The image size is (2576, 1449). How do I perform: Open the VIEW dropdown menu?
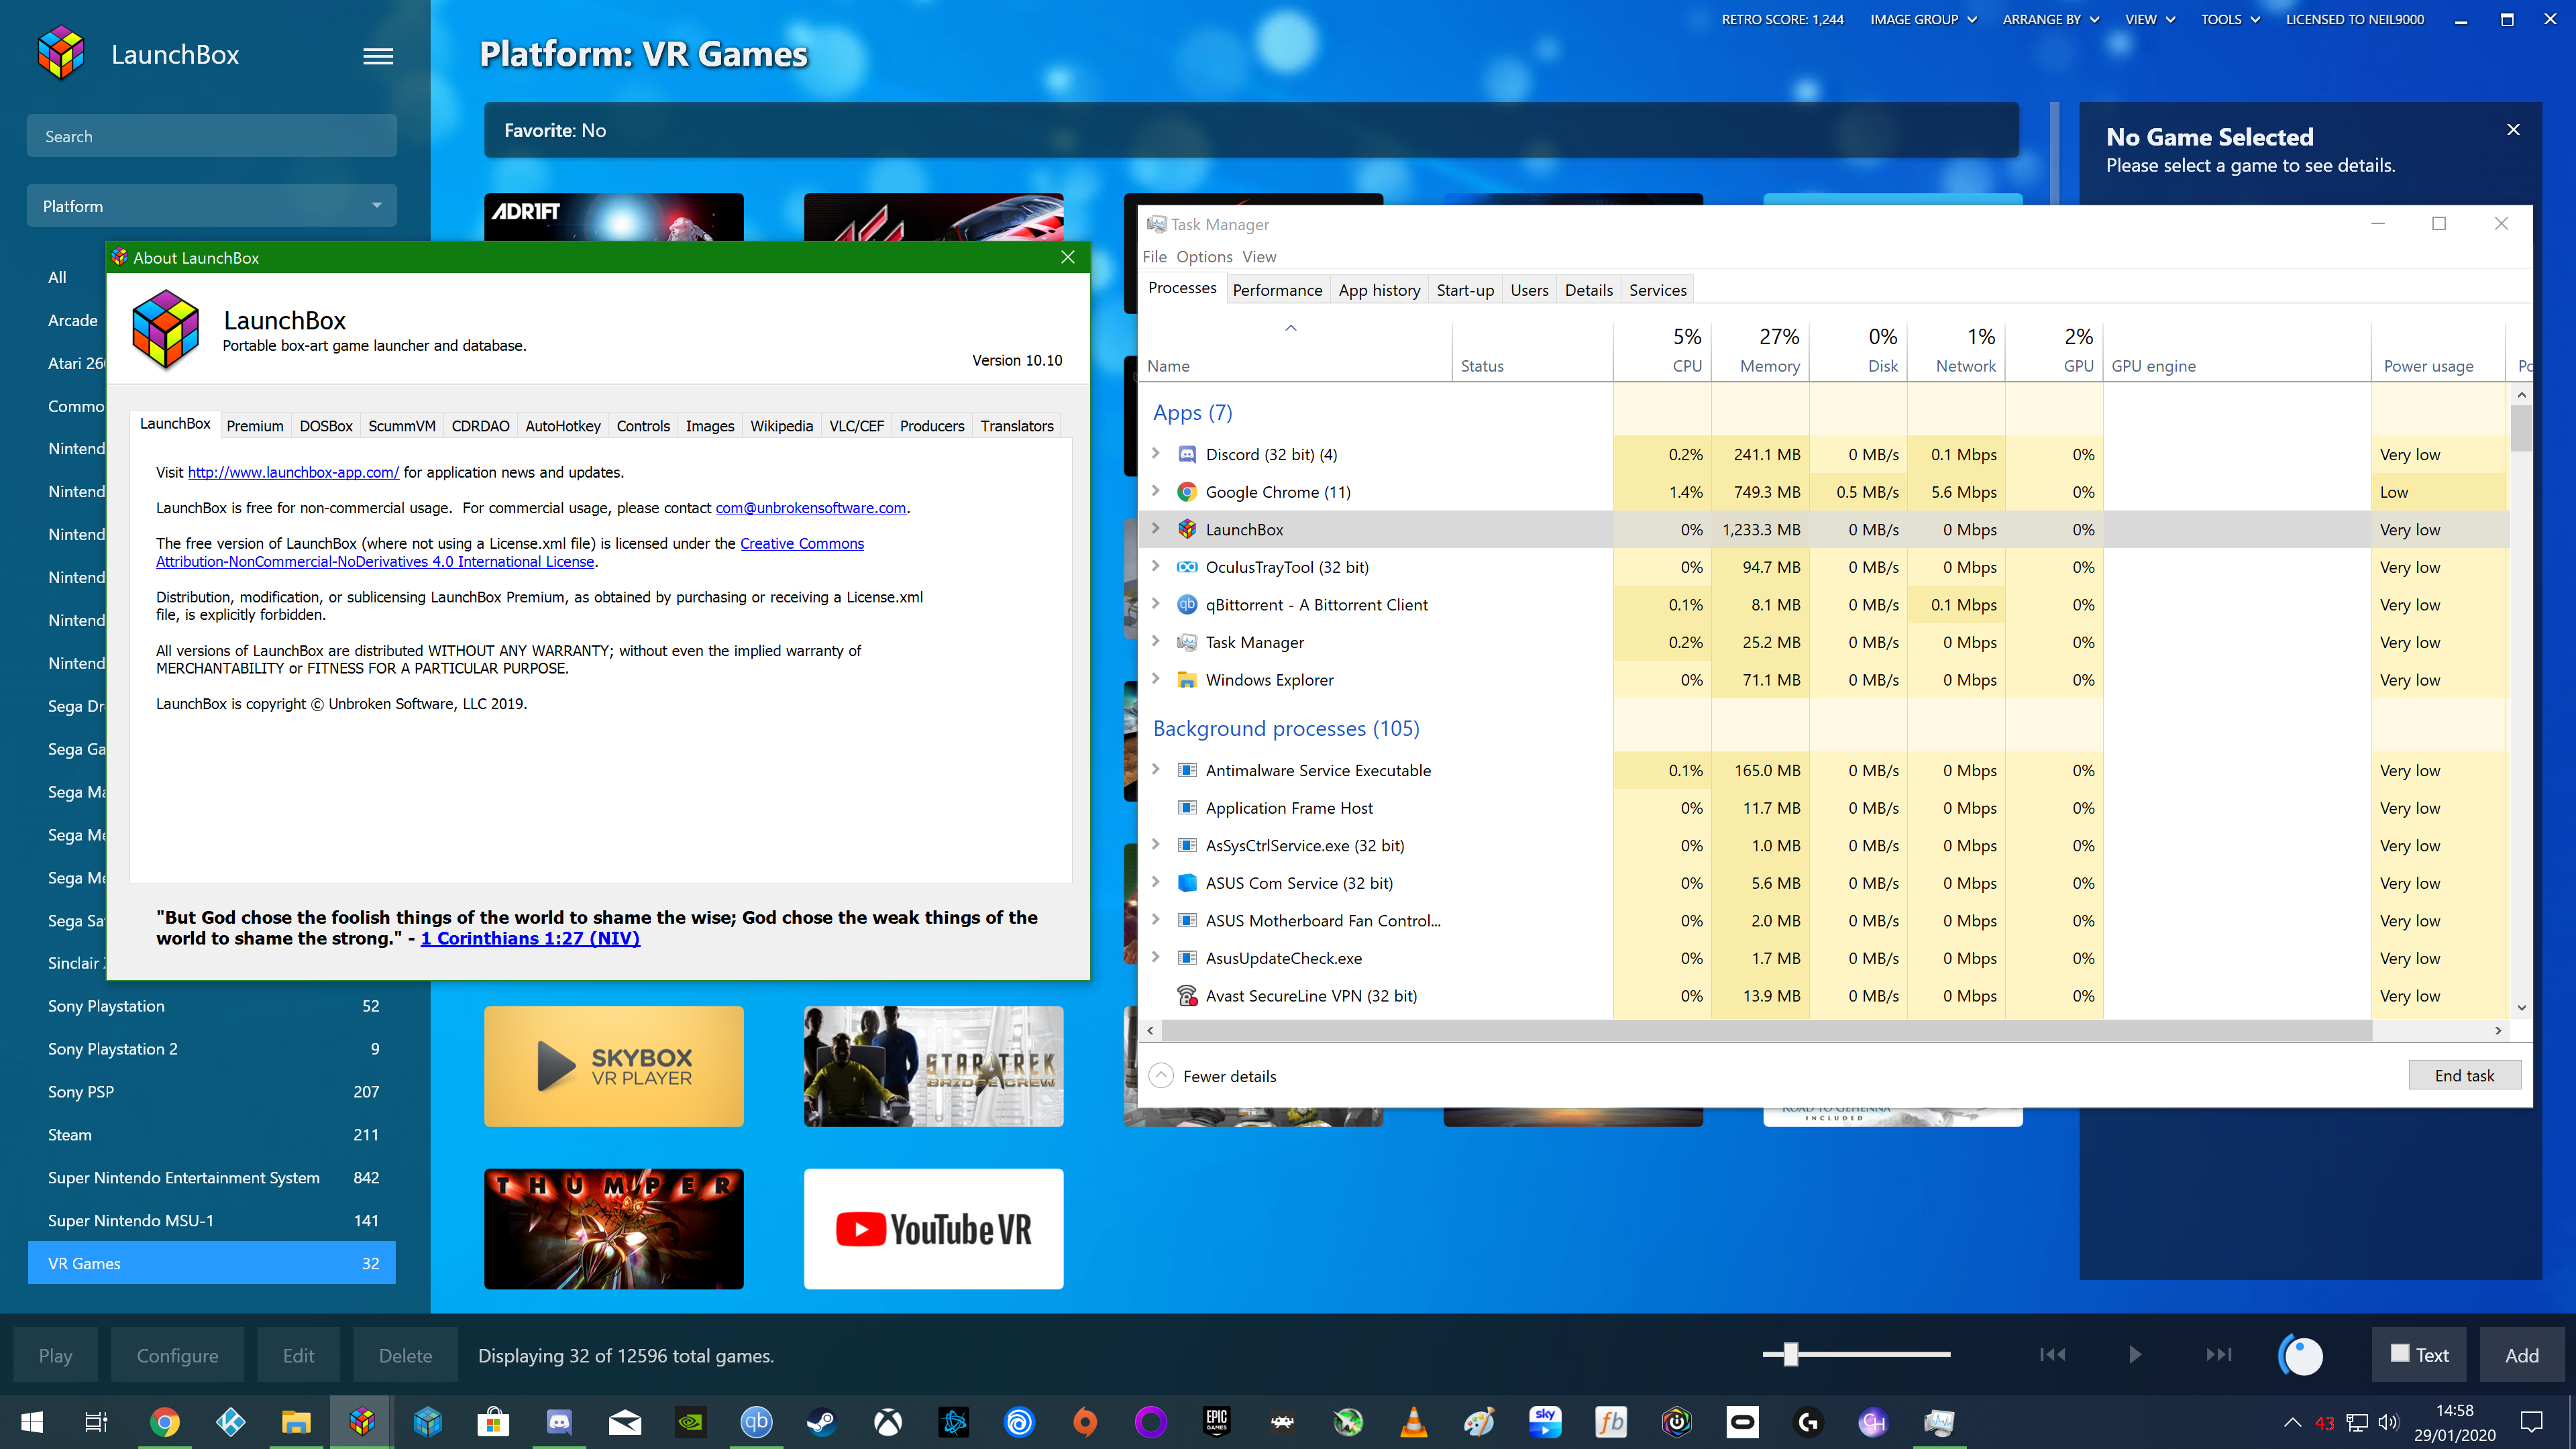click(2149, 19)
